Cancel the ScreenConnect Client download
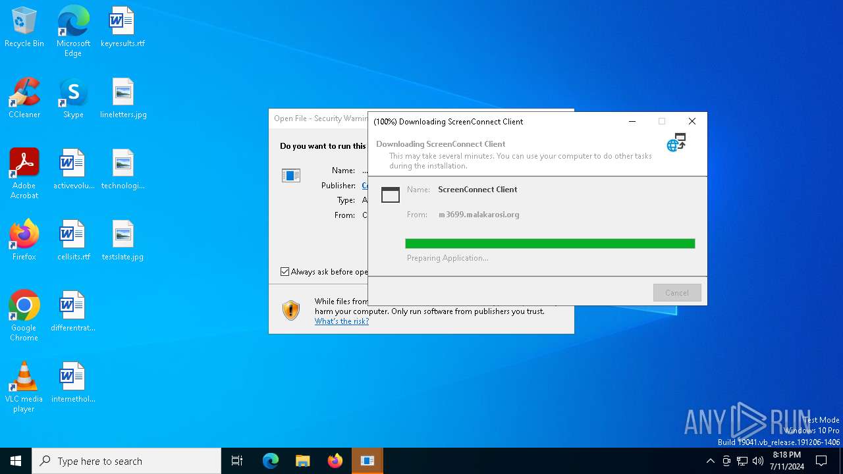Screen dimensions: 843x474 tap(677, 292)
